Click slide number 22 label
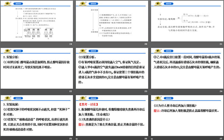 pyautogui.click(x=71, y=91)
